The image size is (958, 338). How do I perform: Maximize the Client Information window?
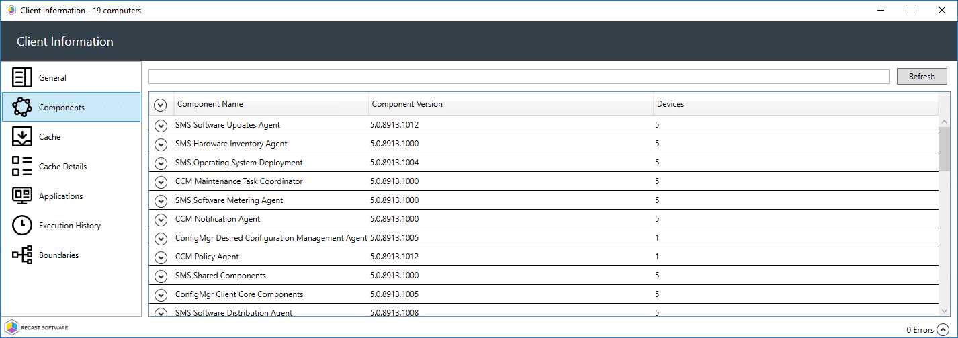911,10
